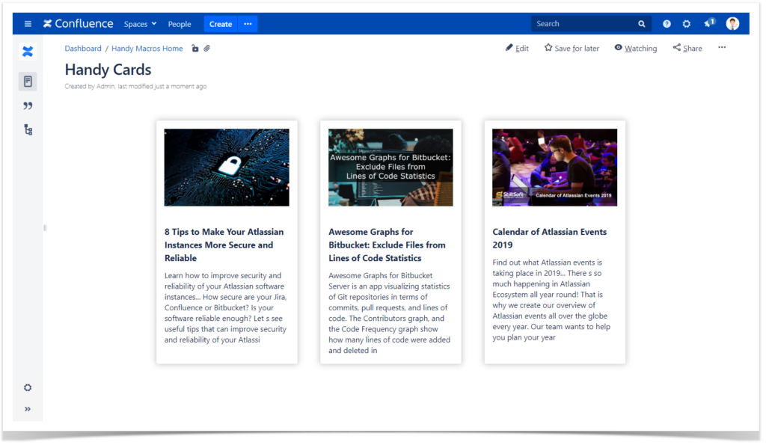
Task: Open the Calendar of Atlassian Events 2019 article
Action: tap(551, 238)
